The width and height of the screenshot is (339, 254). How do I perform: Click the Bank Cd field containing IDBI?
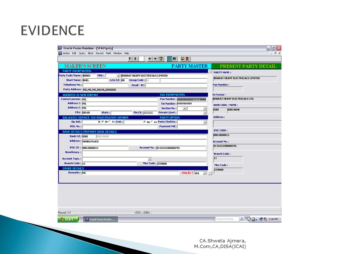pos(89,137)
